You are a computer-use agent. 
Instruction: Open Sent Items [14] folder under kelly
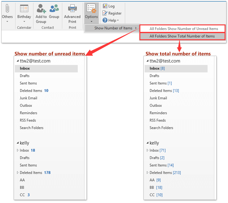pyautogui.click(x=161, y=165)
